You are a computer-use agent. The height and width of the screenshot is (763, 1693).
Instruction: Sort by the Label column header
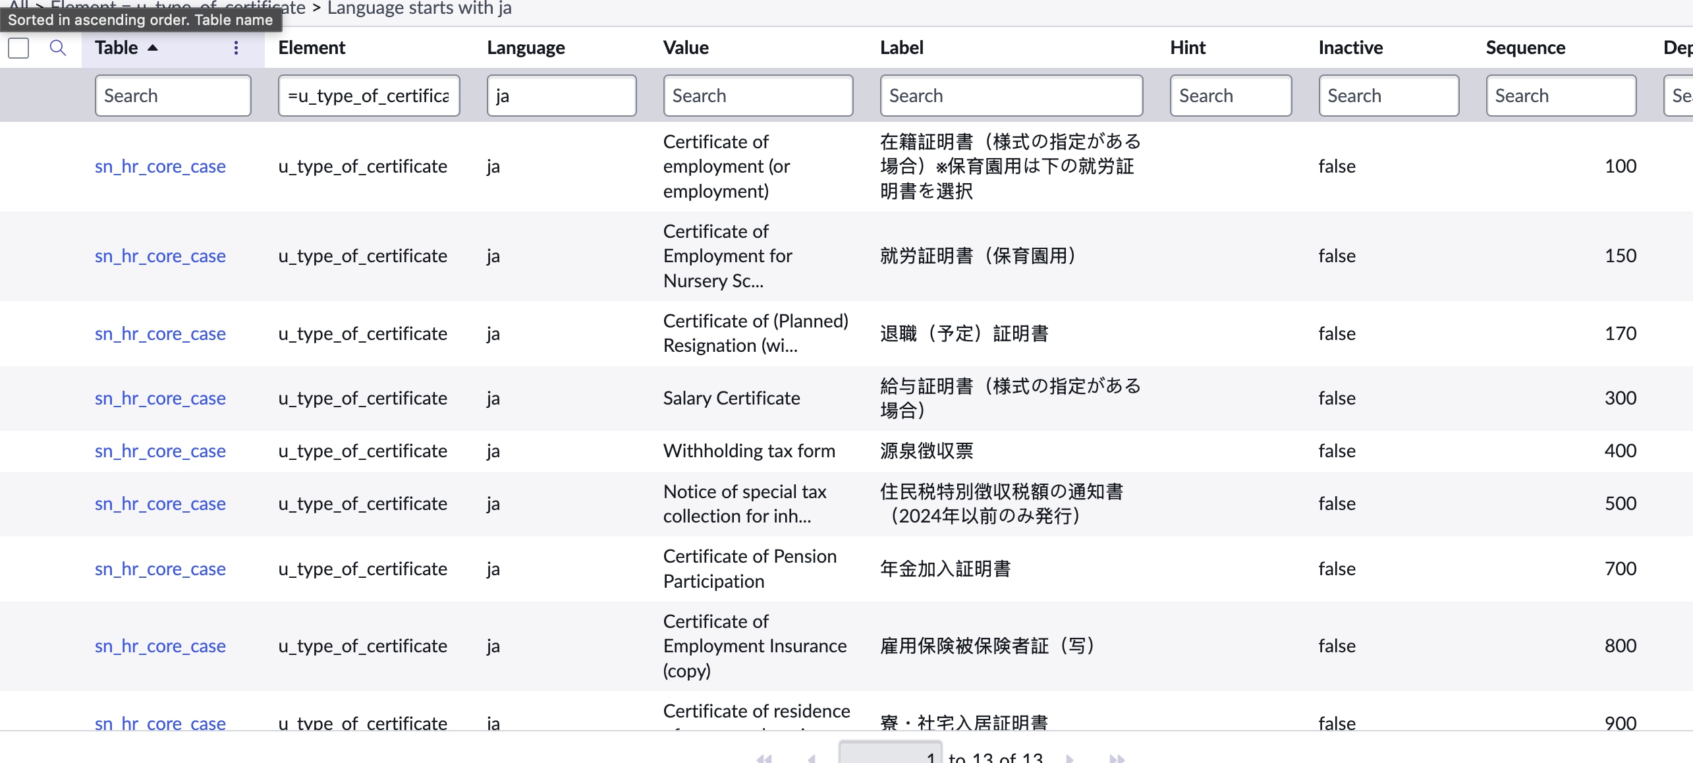click(901, 47)
